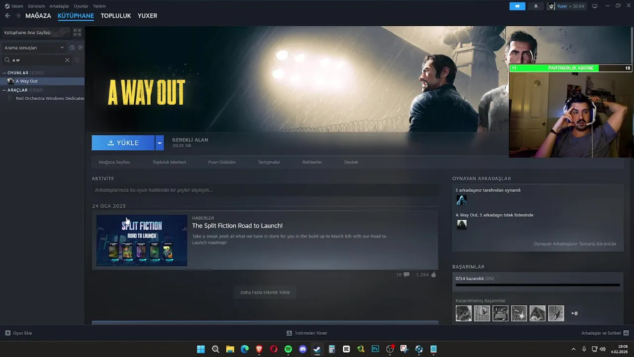Screen dimensions: 634x357
Task: Open Mağaza Sayfası link
Action: coord(114,162)
